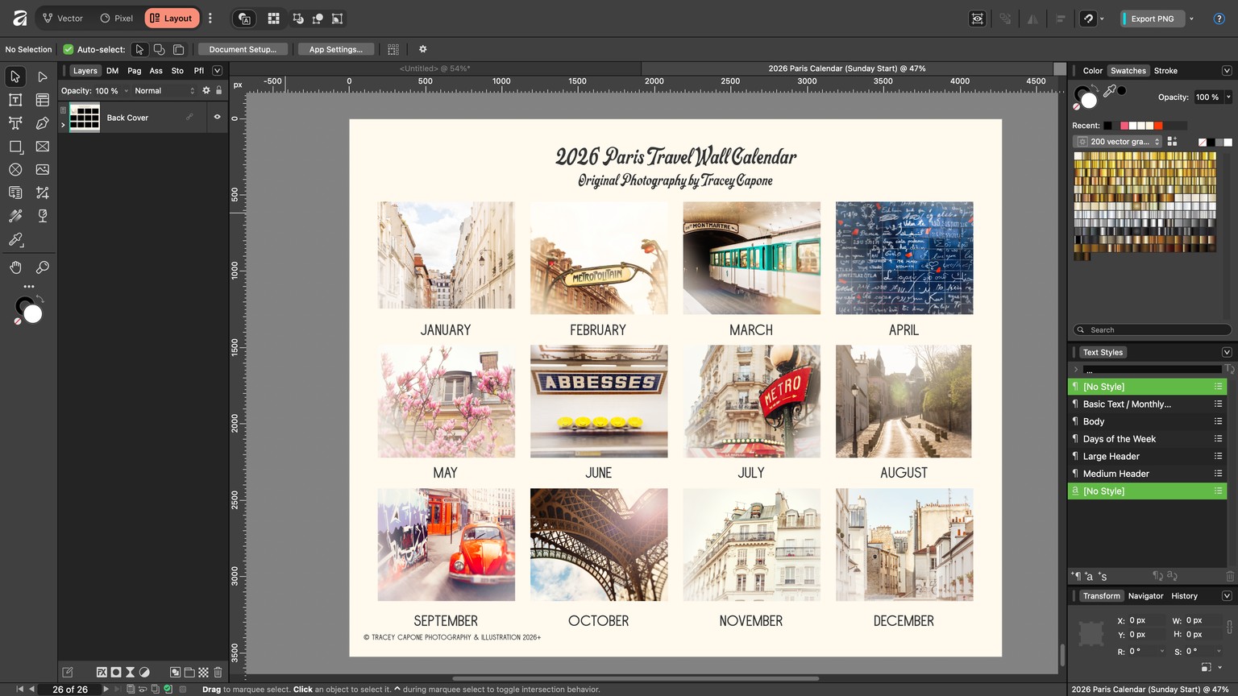The image size is (1238, 696).
Task: Select the Pen tool
Action: [x=43, y=123]
